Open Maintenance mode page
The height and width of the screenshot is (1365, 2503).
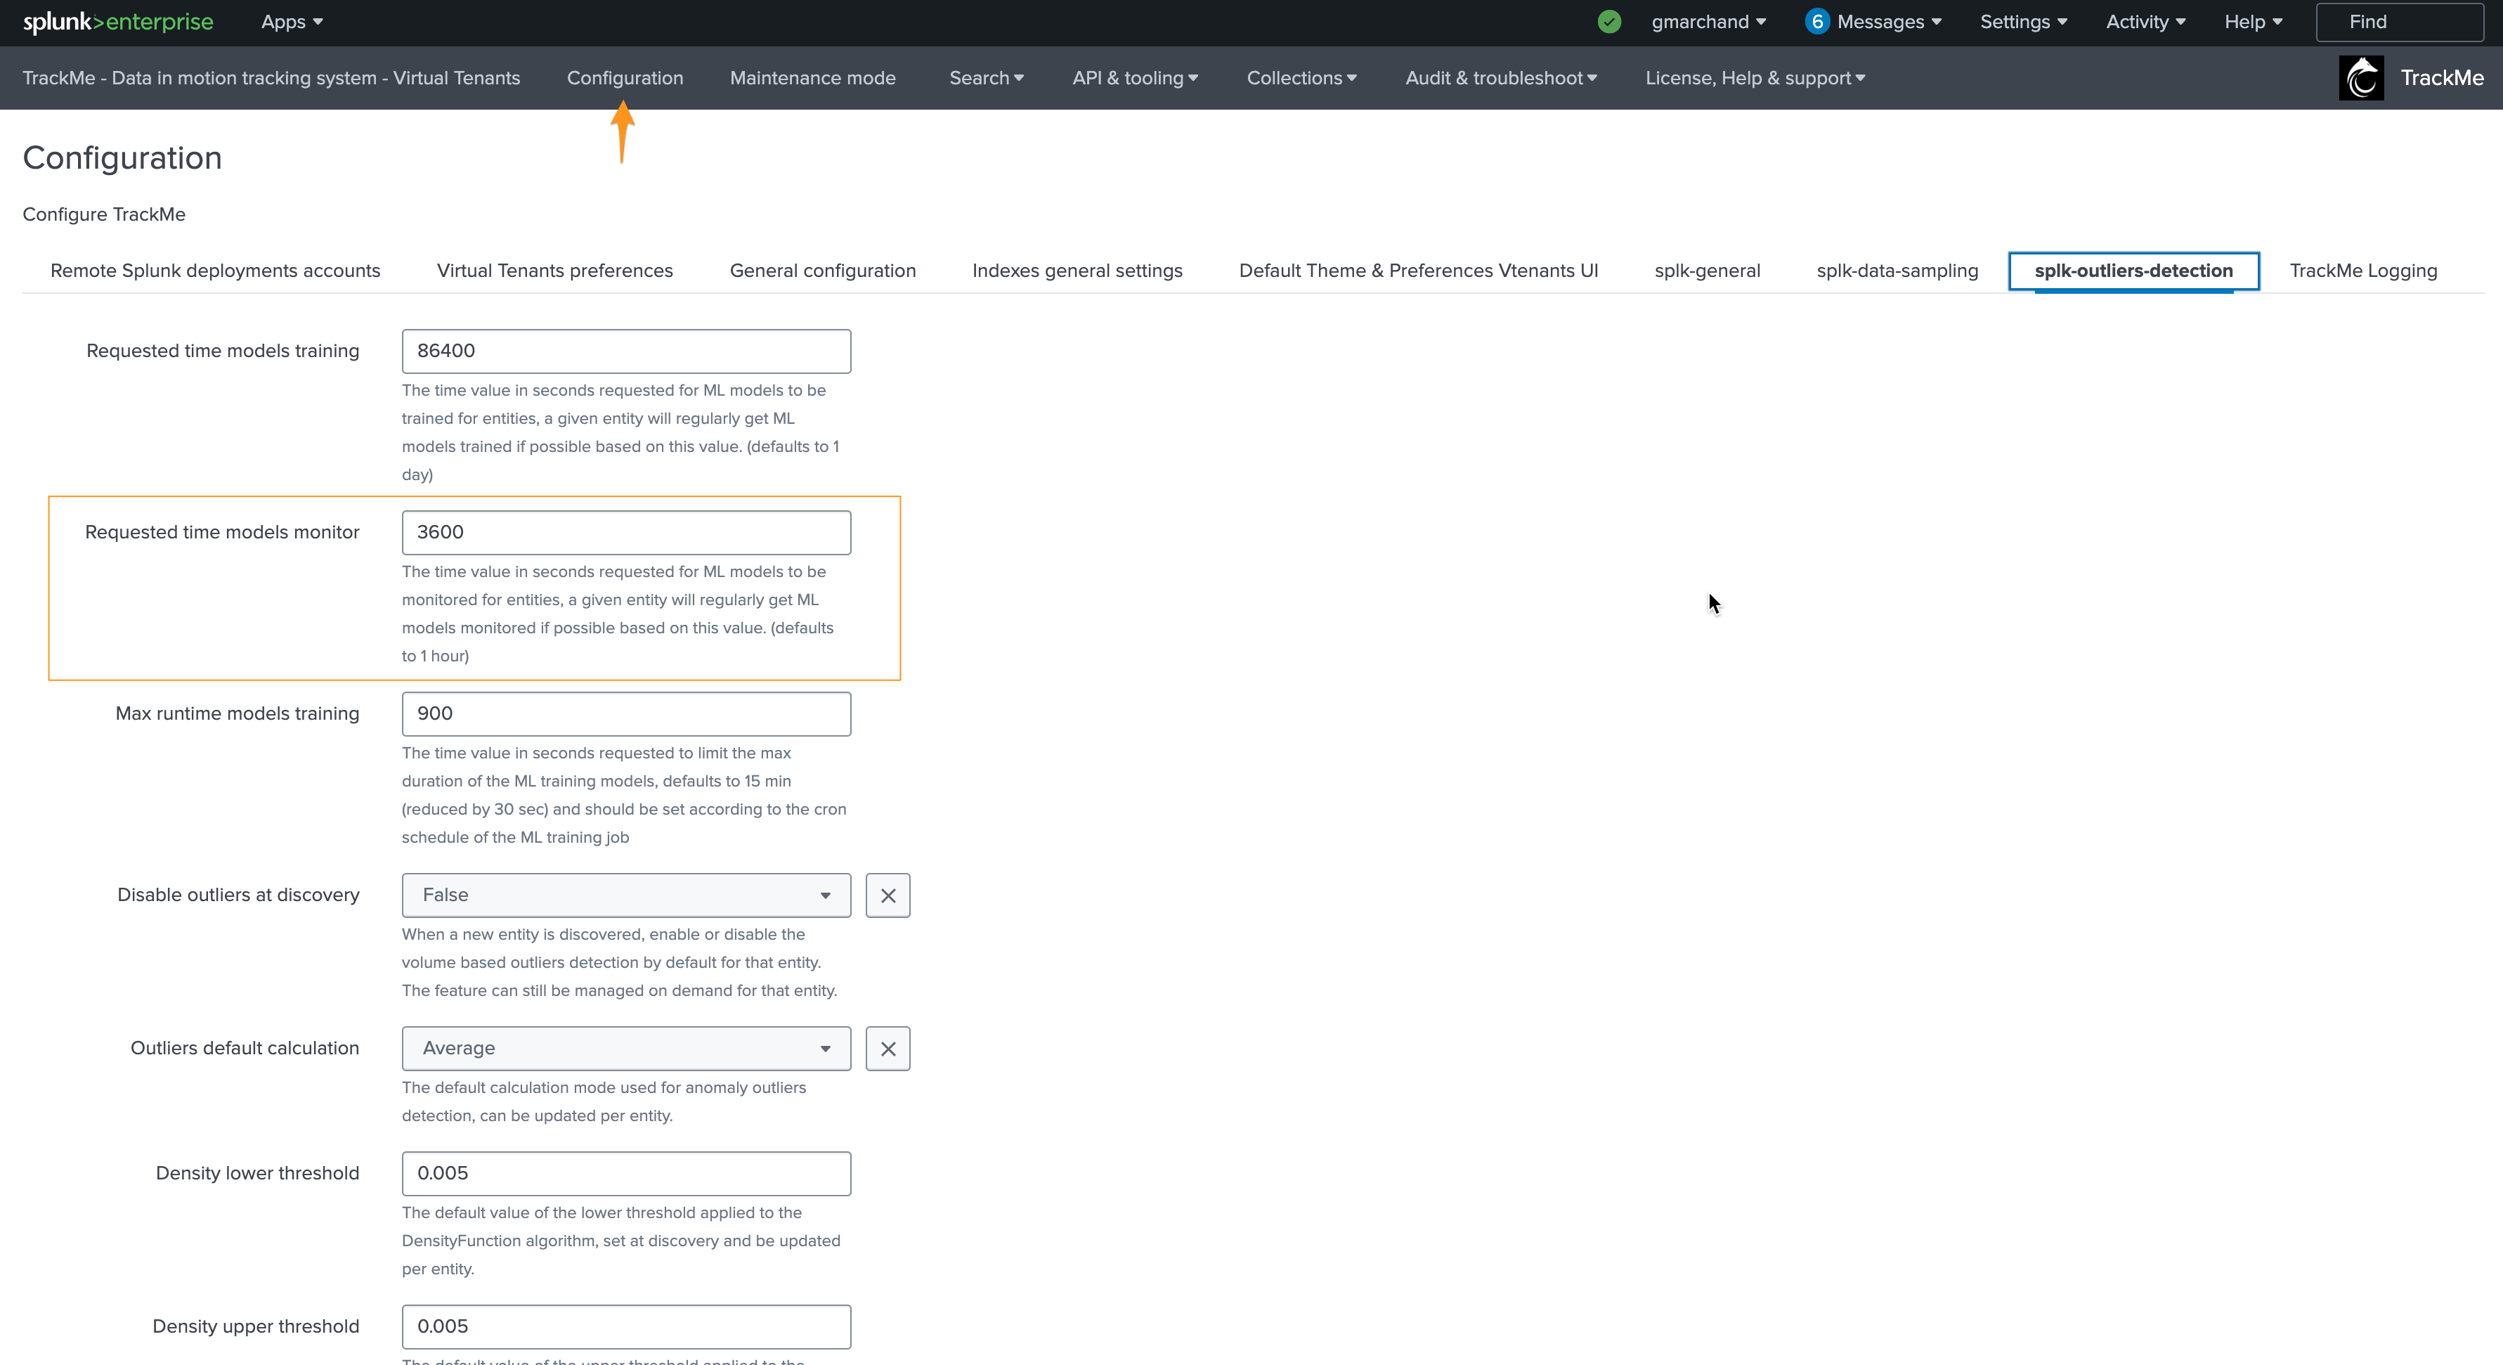click(812, 78)
